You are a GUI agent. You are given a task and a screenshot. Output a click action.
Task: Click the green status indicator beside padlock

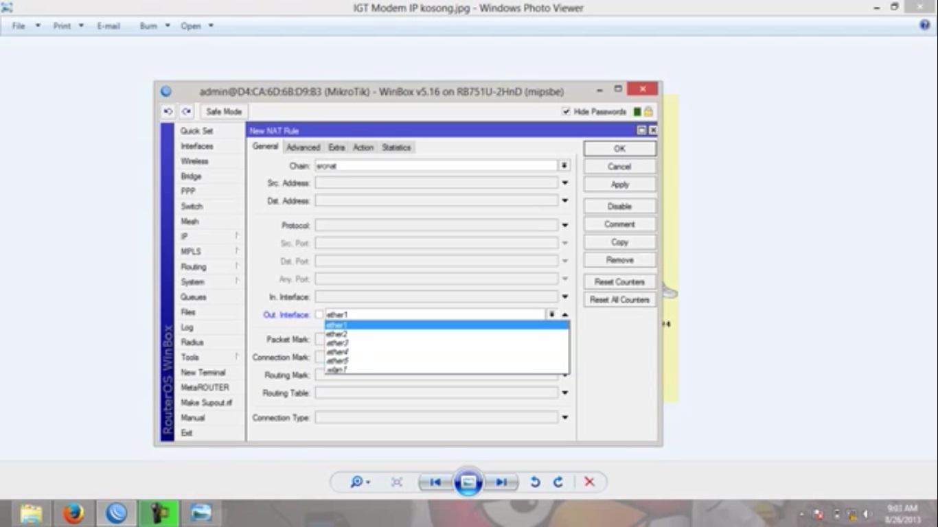[x=637, y=111]
